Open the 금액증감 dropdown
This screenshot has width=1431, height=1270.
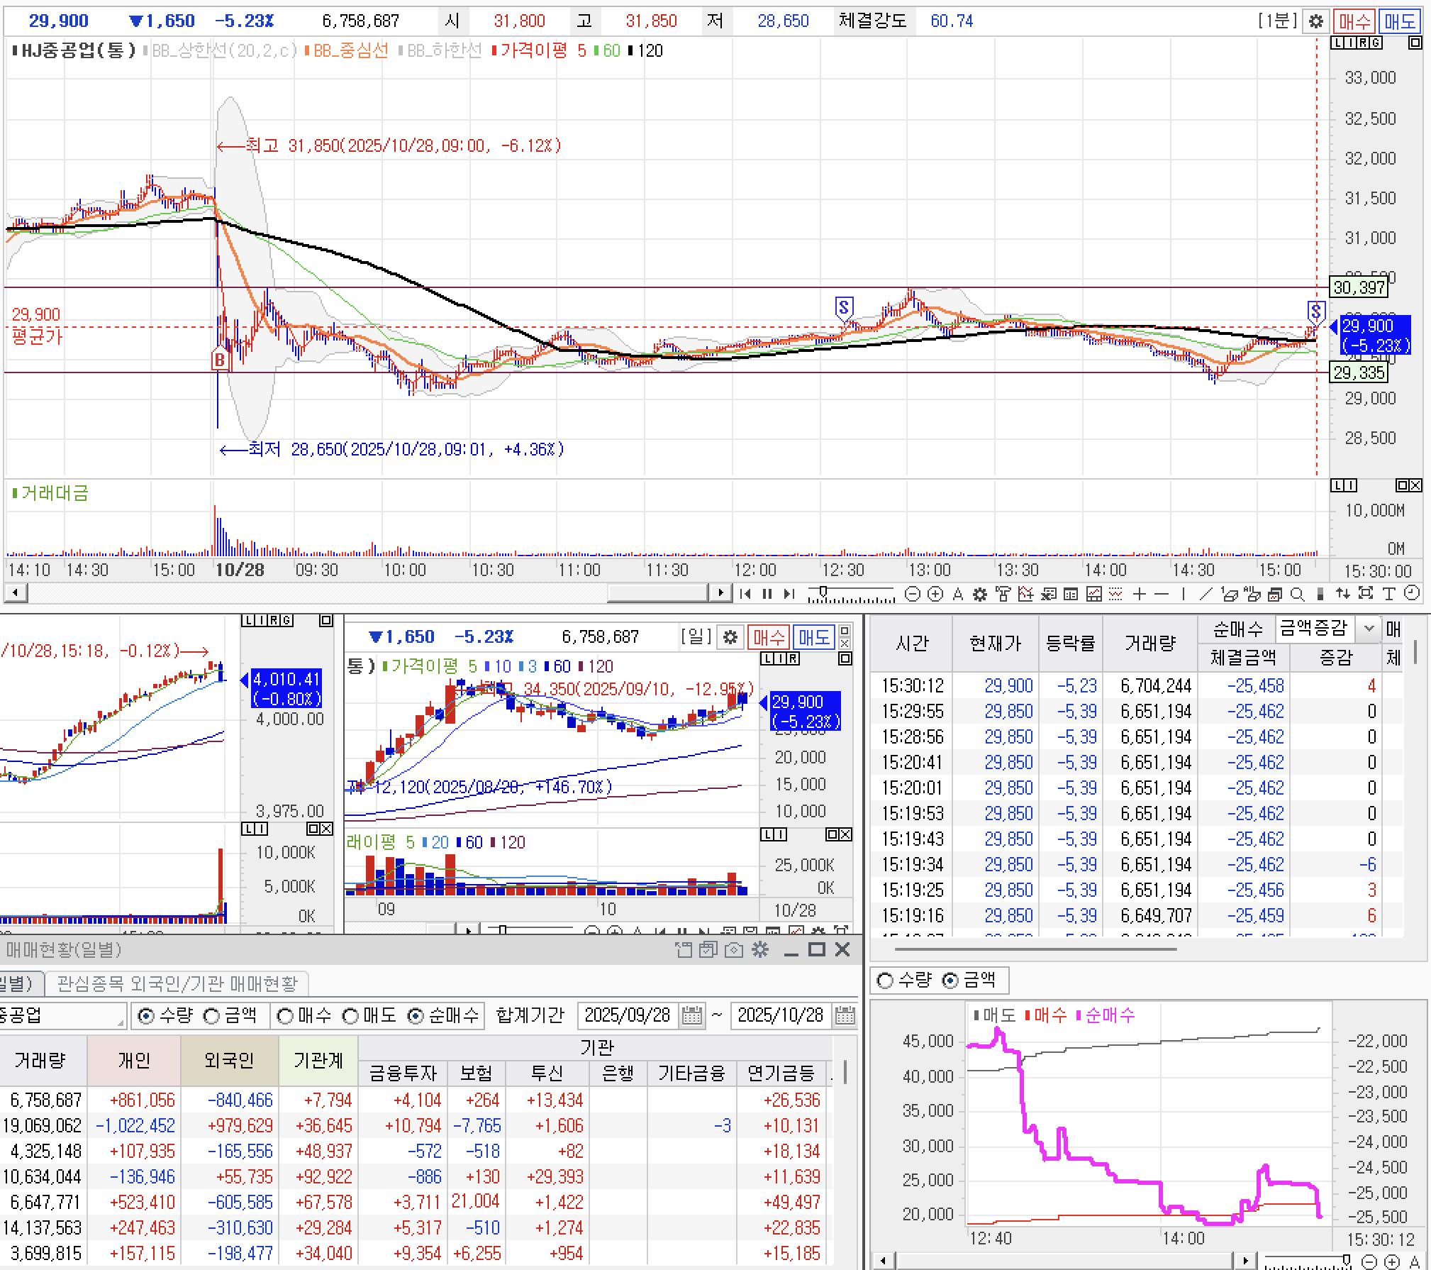click(x=1369, y=629)
